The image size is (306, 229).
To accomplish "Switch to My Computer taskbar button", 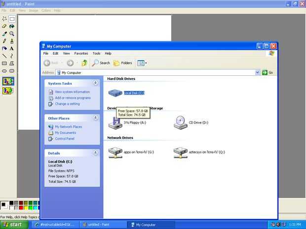I will (151, 225).
